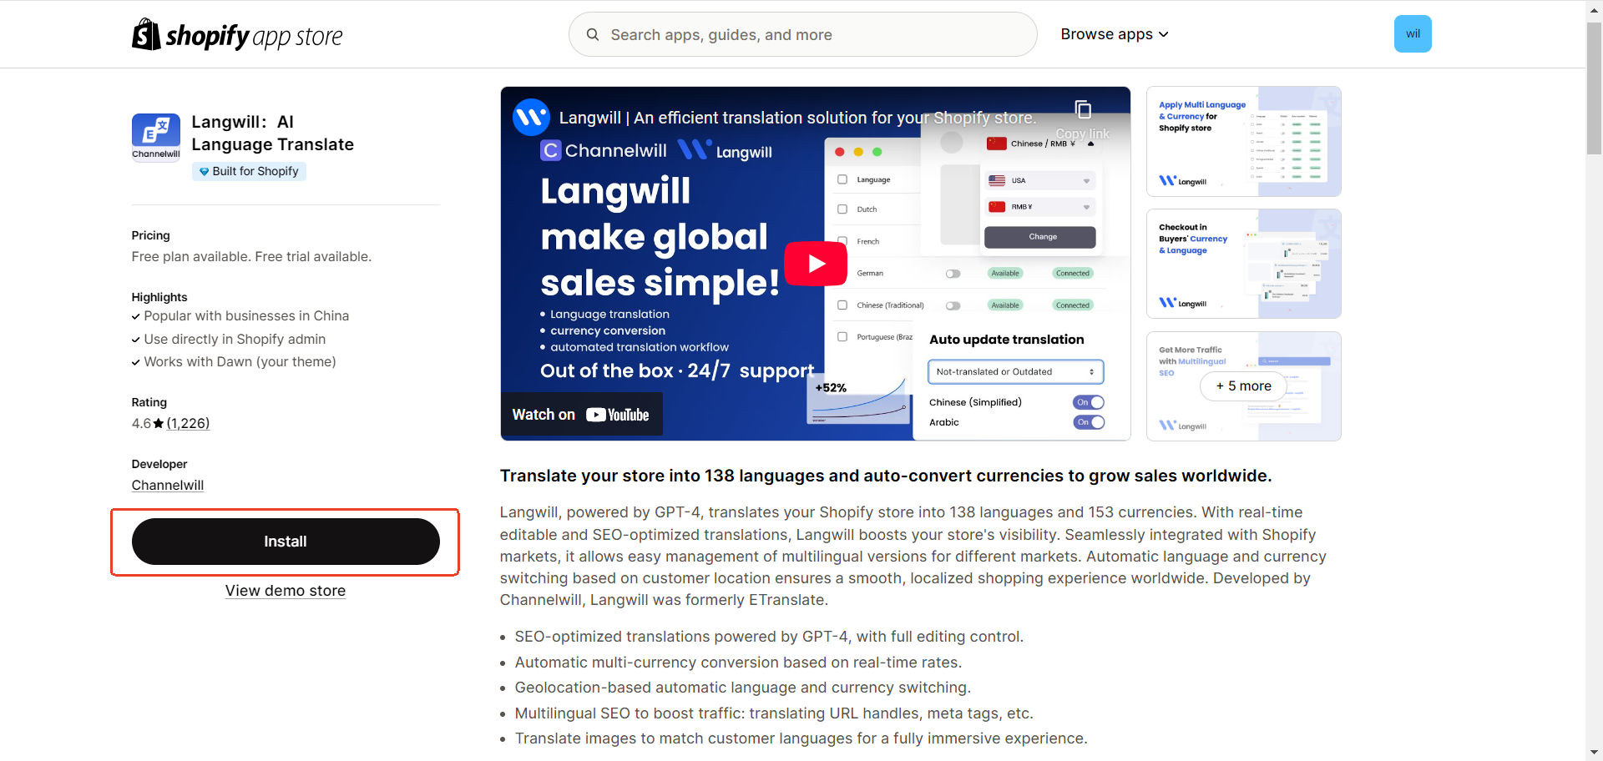Click the 'Langwill: AI Language Translate' title
The width and height of the screenshot is (1603, 761).
[273, 134]
